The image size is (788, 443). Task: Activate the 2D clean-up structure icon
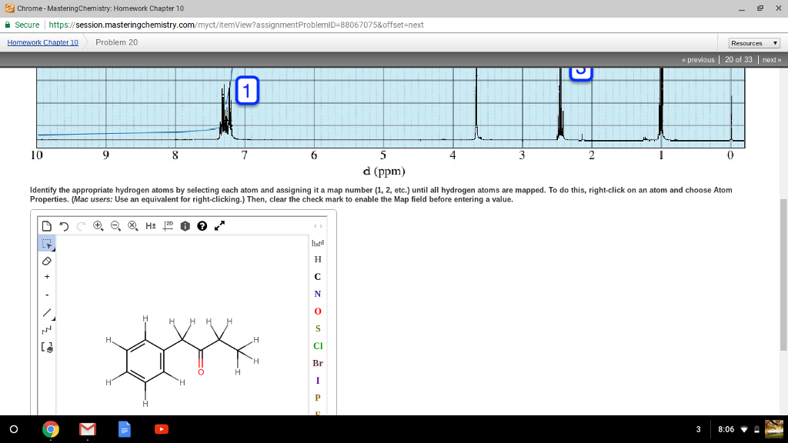(x=166, y=225)
